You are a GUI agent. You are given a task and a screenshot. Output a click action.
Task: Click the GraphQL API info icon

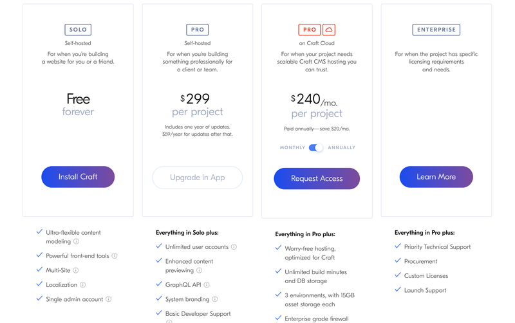tap(207, 285)
